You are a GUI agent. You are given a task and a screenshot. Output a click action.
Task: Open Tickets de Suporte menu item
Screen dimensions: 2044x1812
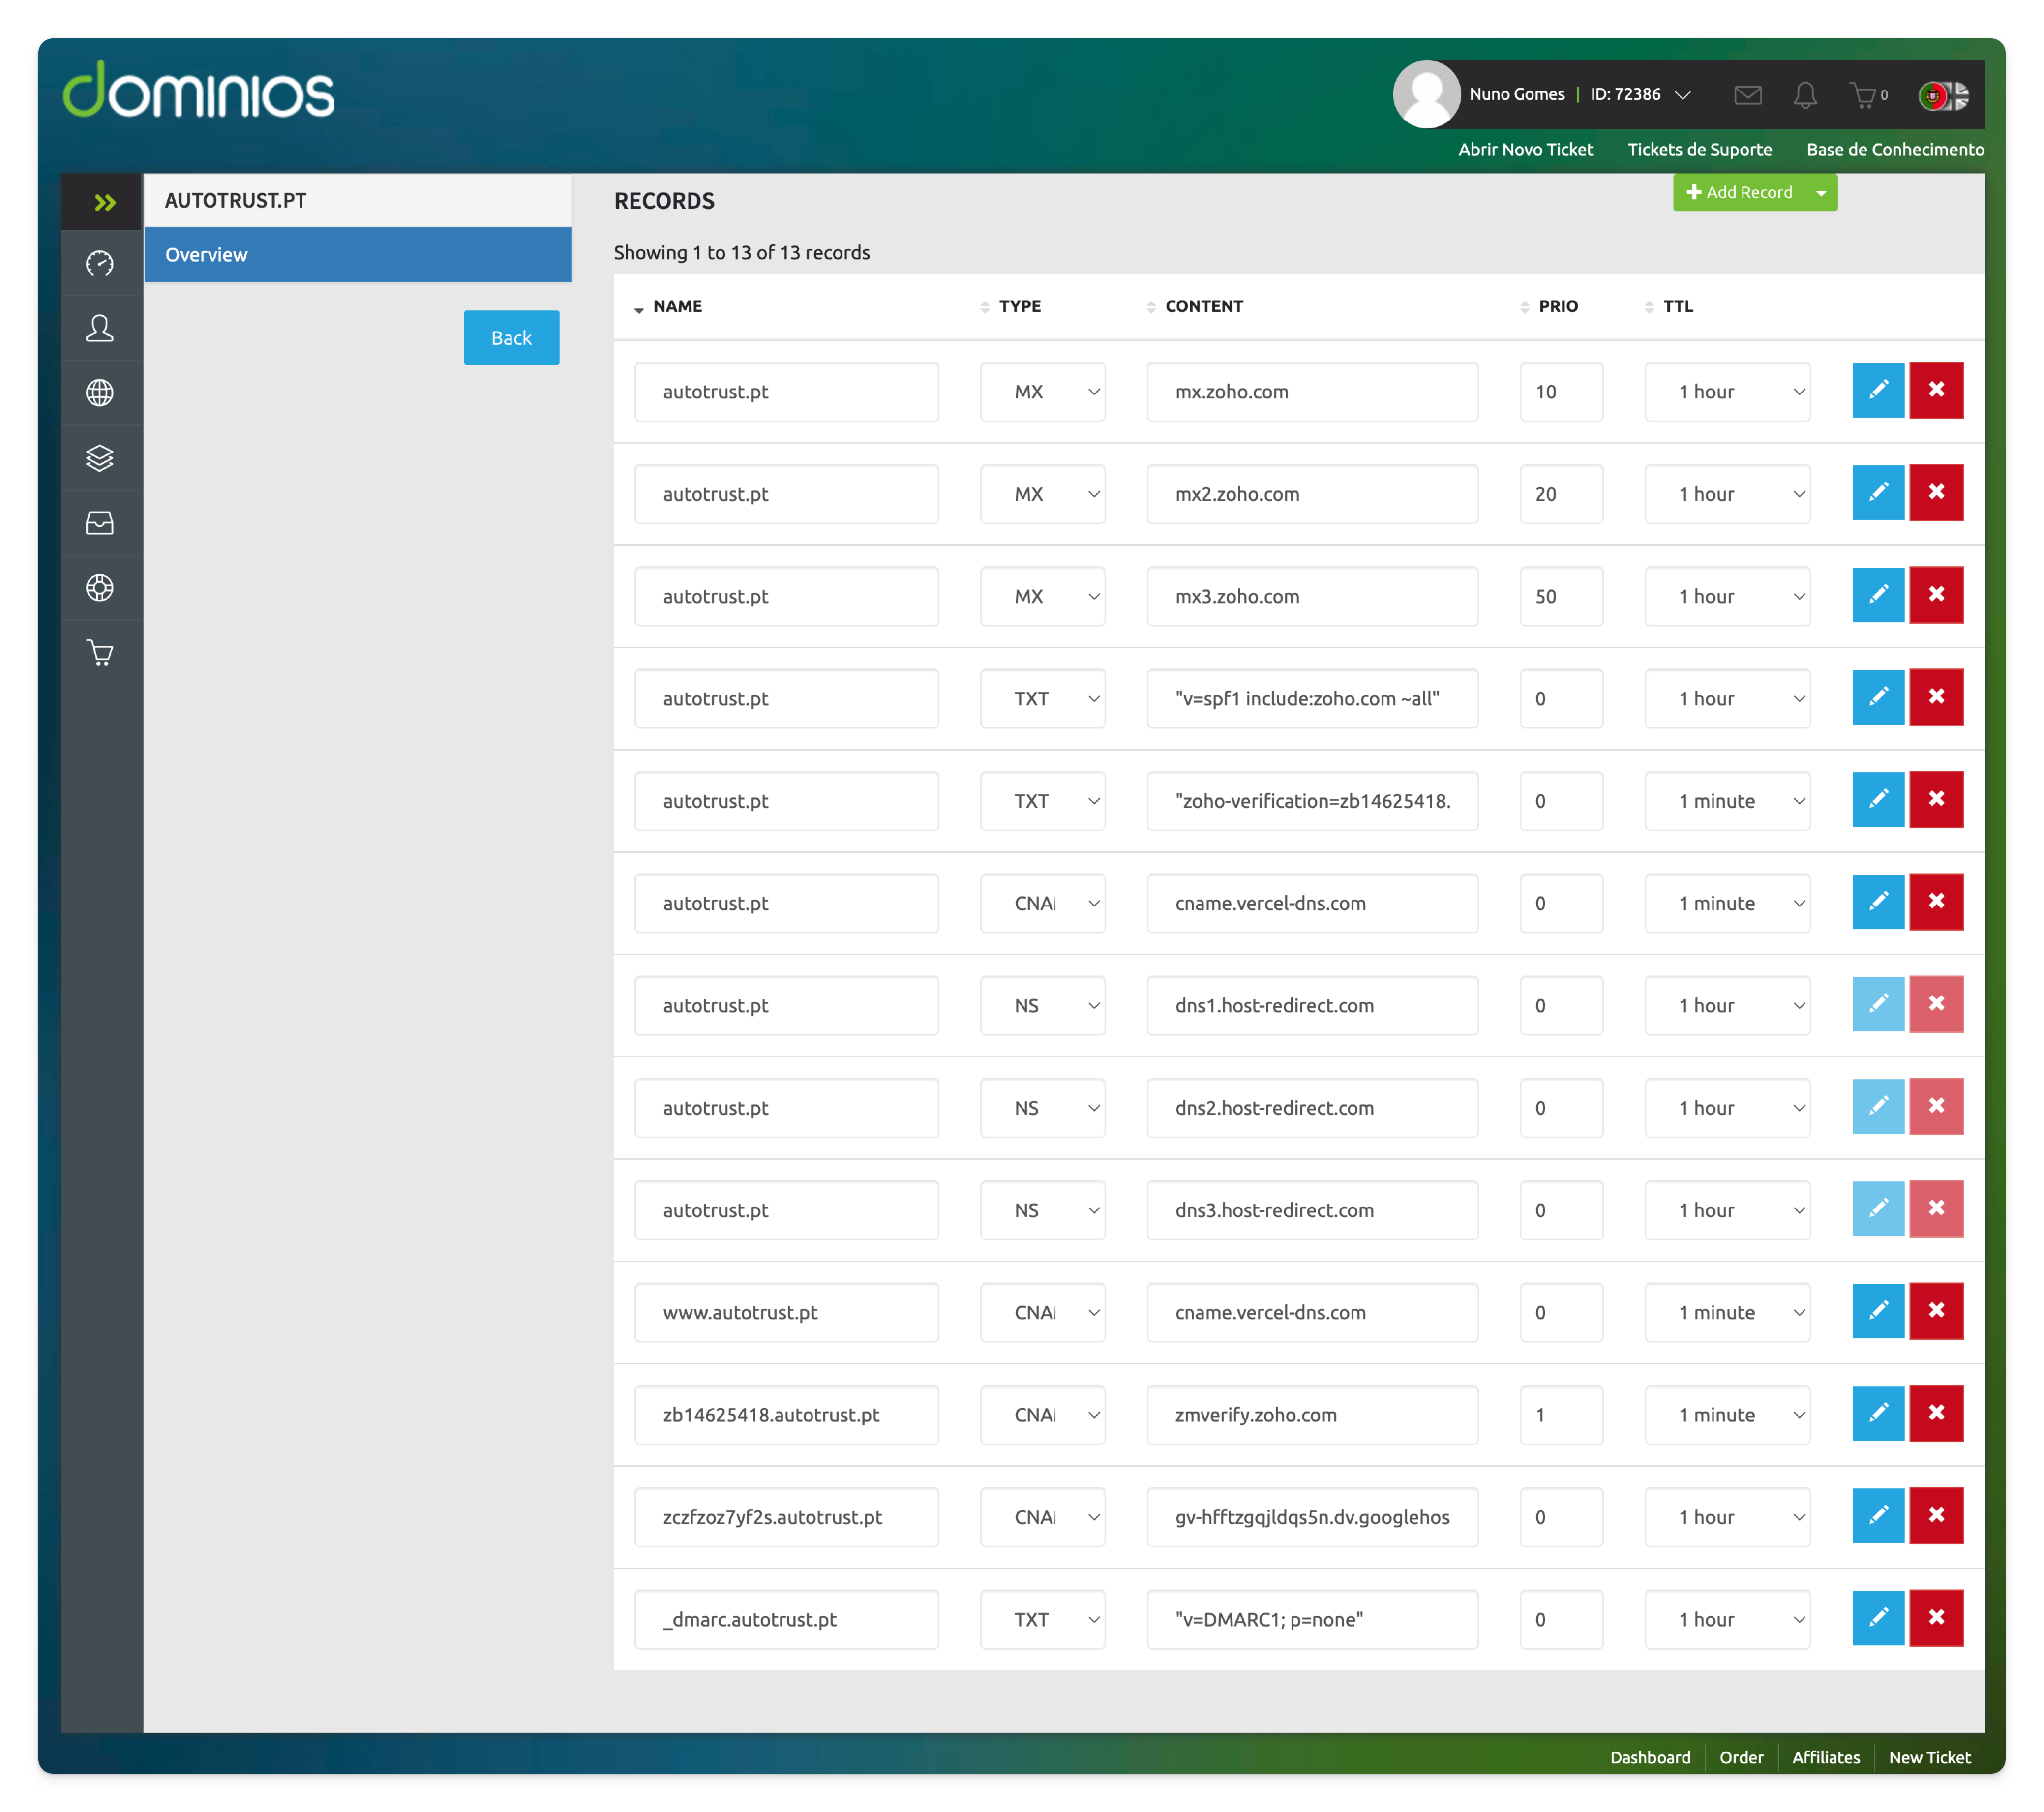click(1699, 150)
